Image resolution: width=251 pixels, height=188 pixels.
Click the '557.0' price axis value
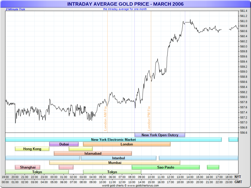[x=244, y=122]
